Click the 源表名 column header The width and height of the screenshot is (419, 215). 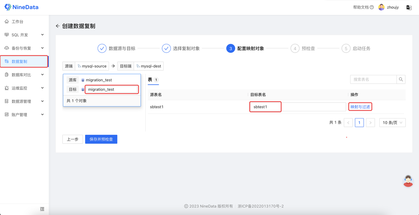pyautogui.click(x=156, y=95)
